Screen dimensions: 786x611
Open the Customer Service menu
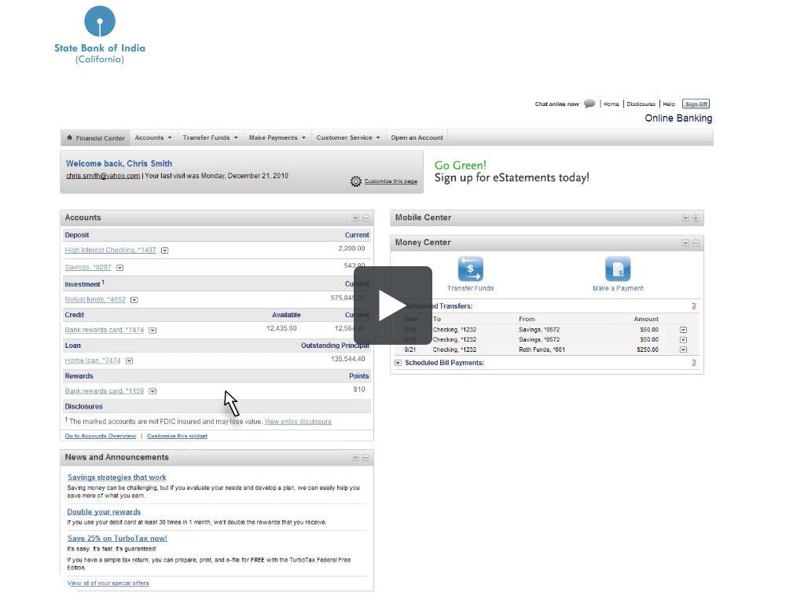[x=347, y=137]
